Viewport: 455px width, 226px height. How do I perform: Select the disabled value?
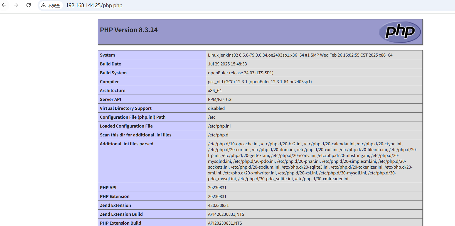(x=216, y=108)
